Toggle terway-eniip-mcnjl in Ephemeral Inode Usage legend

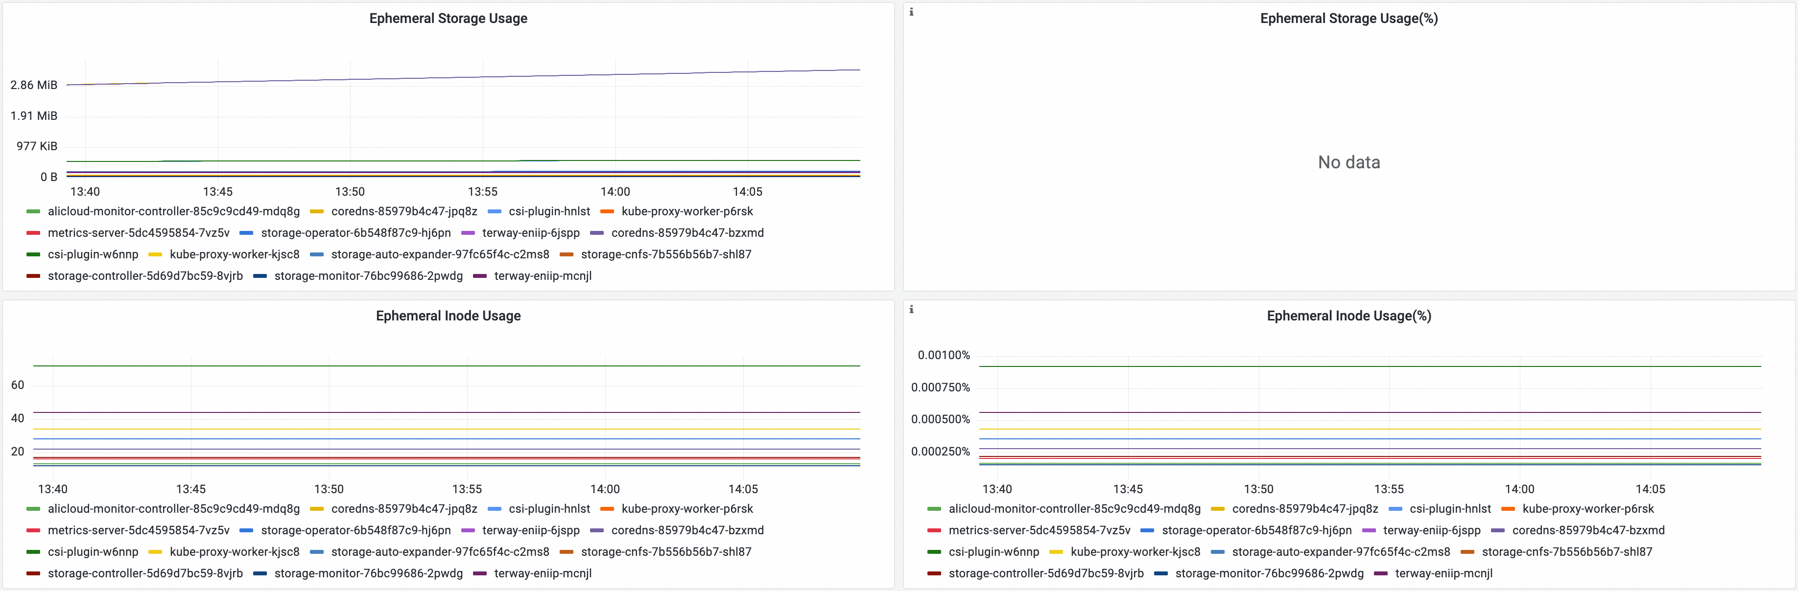(x=543, y=574)
